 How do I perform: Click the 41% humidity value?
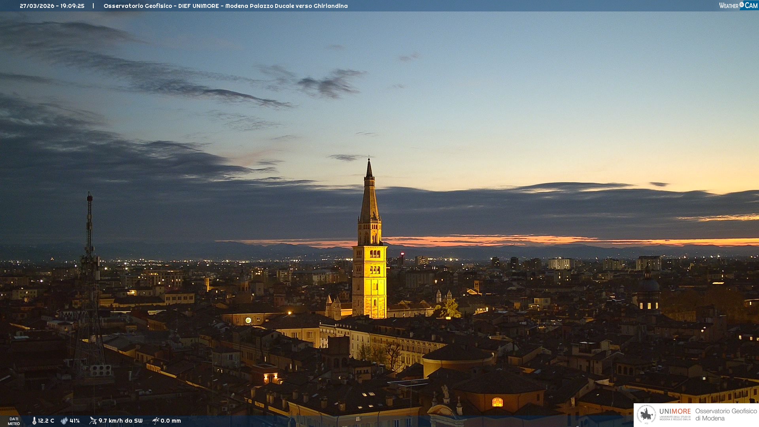pyautogui.click(x=75, y=421)
